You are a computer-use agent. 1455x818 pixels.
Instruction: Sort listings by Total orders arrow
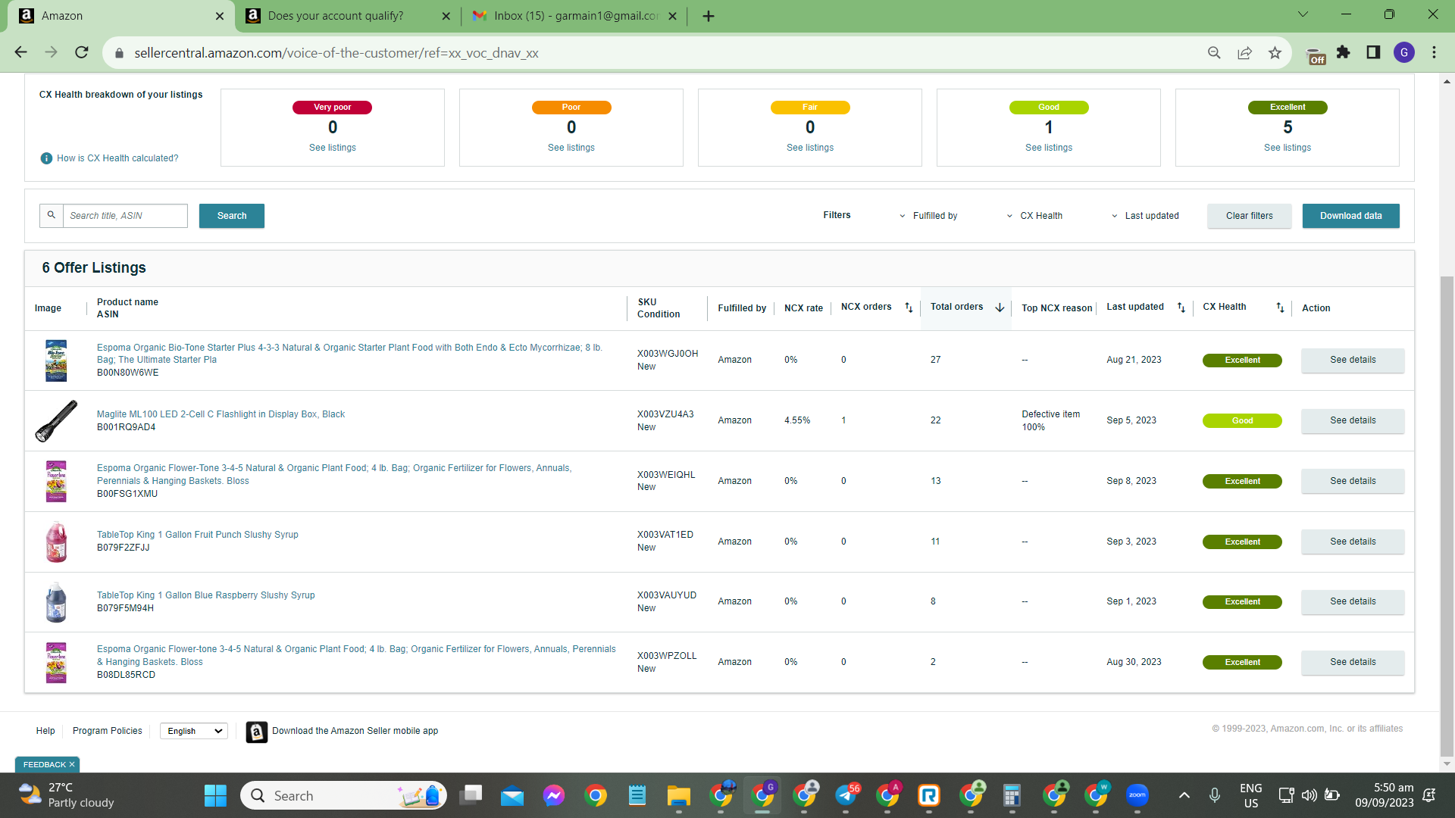pyautogui.click(x=1000, y=308)
